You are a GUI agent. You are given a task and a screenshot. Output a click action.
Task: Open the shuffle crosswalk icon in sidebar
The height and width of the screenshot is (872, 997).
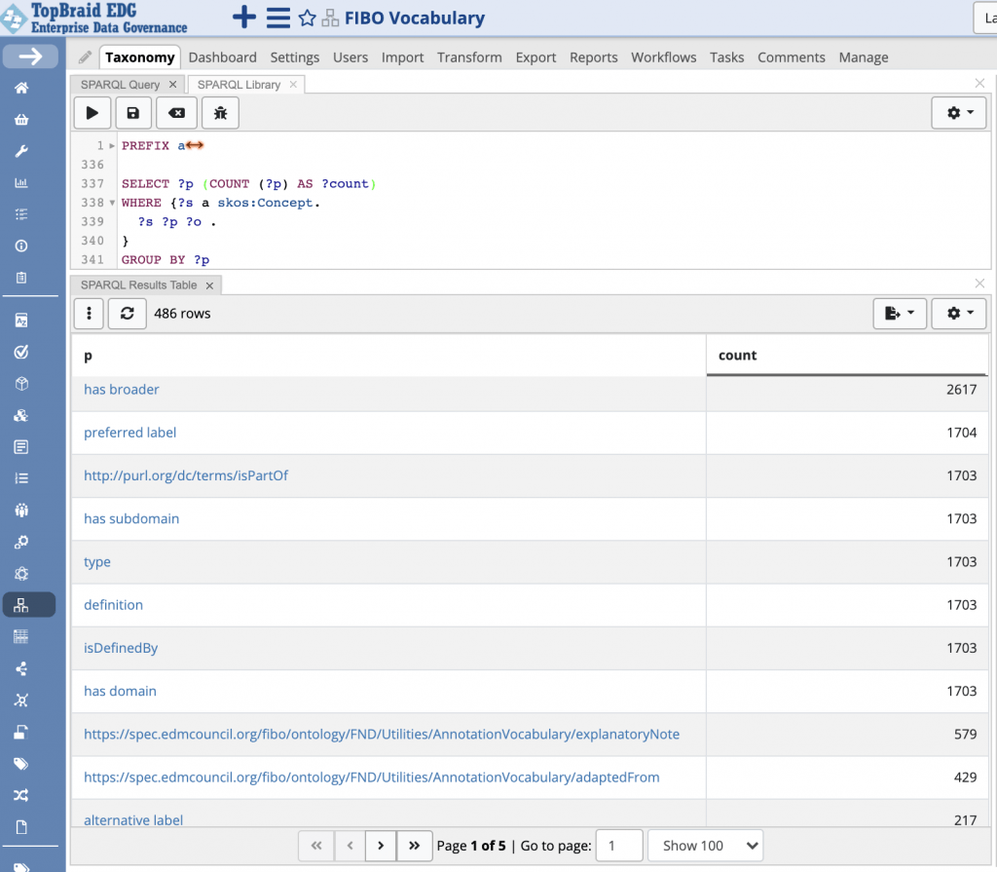point(21,795)
